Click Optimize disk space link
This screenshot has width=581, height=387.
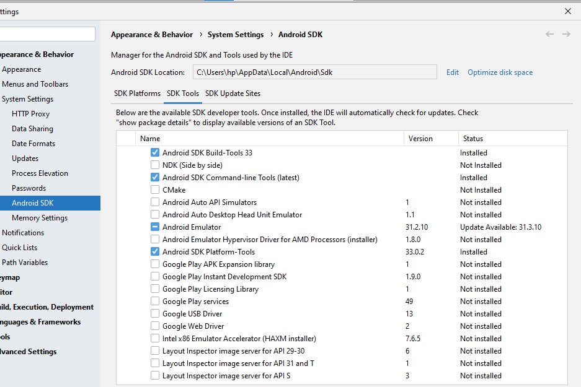coord(500,72)
